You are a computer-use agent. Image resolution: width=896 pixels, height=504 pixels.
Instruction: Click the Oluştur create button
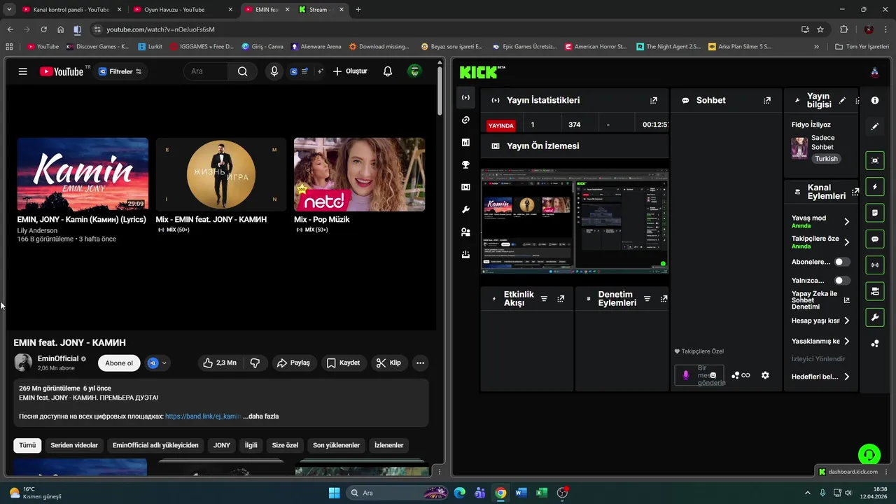pos(350,71)
